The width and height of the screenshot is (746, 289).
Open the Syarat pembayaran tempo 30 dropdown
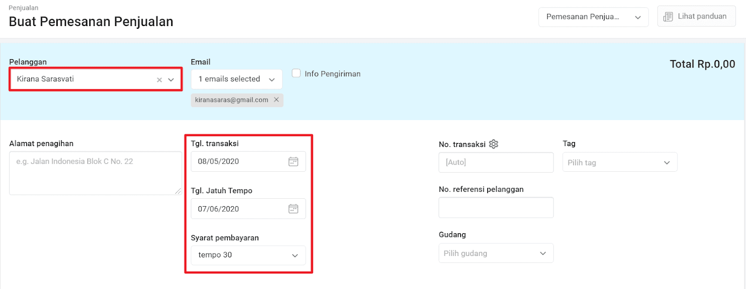[x=248, y=255]
